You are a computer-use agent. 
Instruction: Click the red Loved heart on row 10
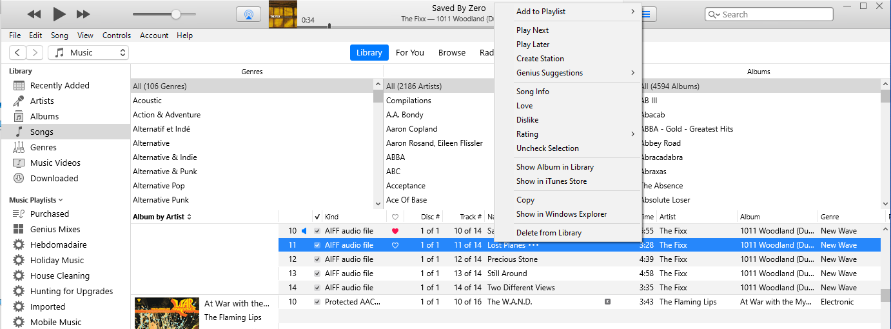[x=395, y=231]
